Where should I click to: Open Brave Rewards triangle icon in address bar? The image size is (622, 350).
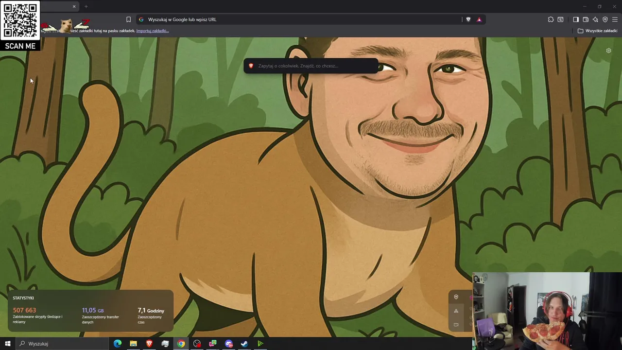click(x=479, y=19)
